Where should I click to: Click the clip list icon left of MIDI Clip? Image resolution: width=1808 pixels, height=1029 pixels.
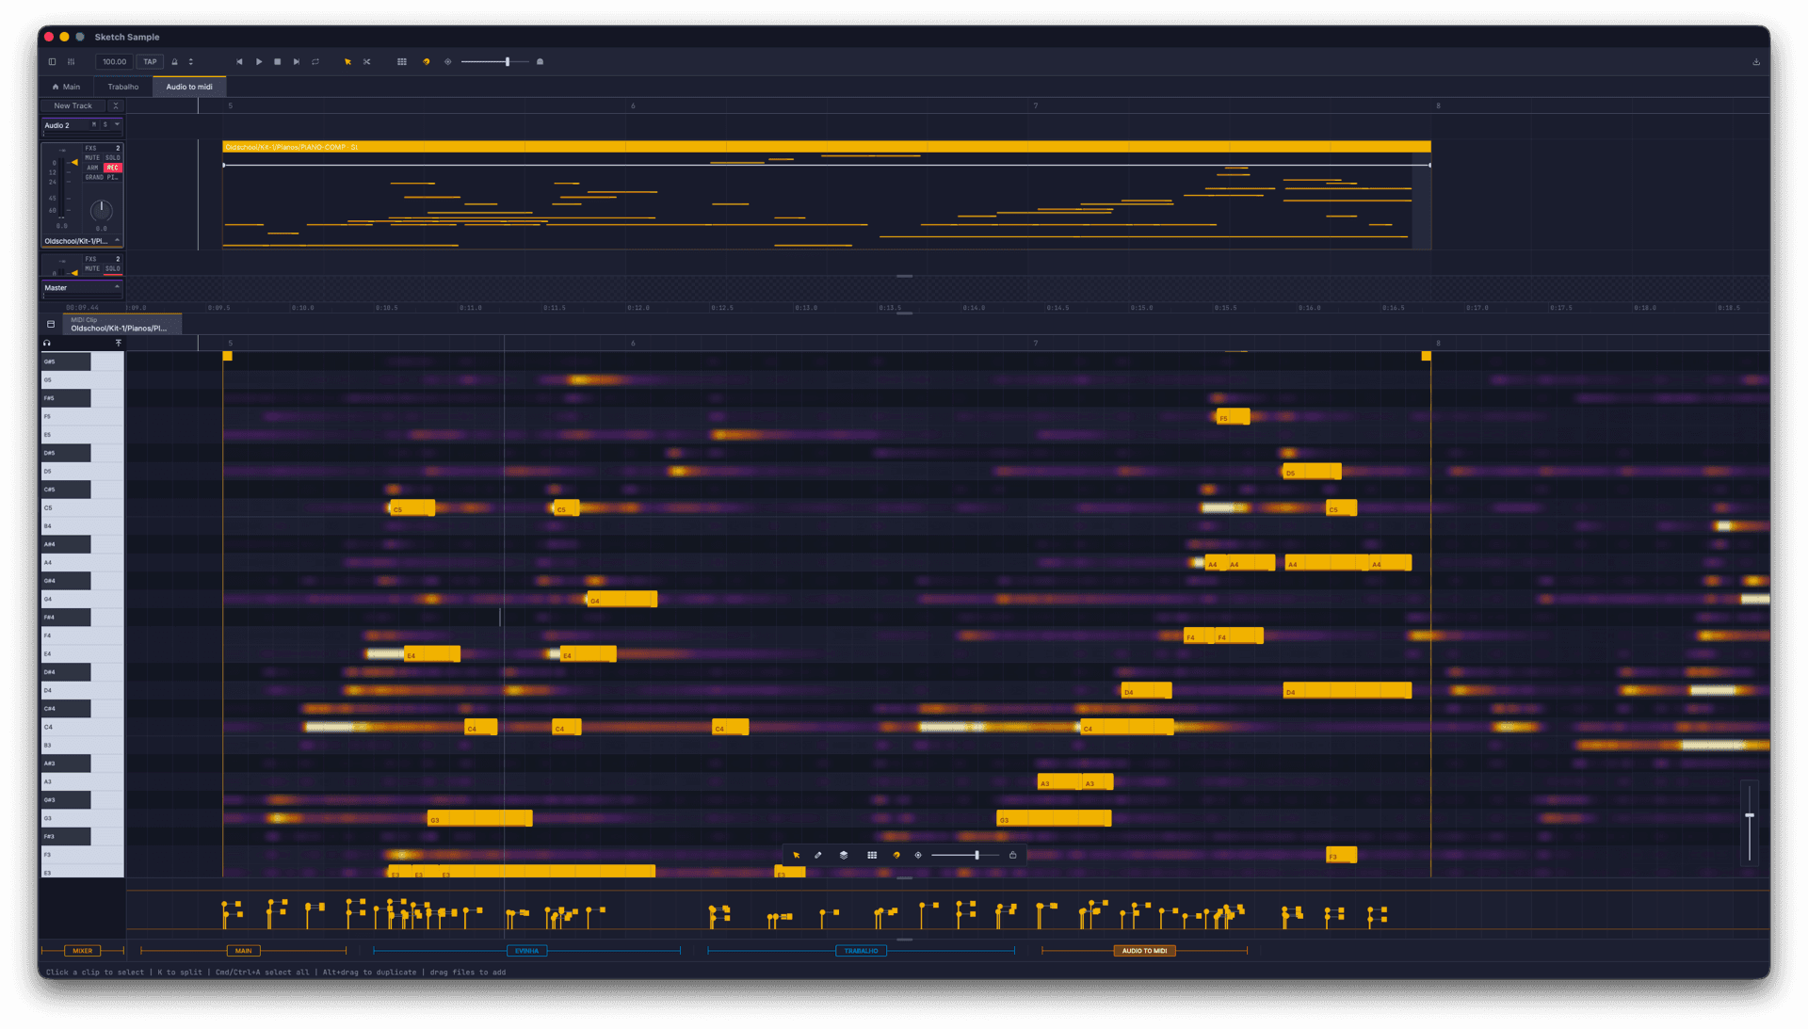click(x=51, y=324)
